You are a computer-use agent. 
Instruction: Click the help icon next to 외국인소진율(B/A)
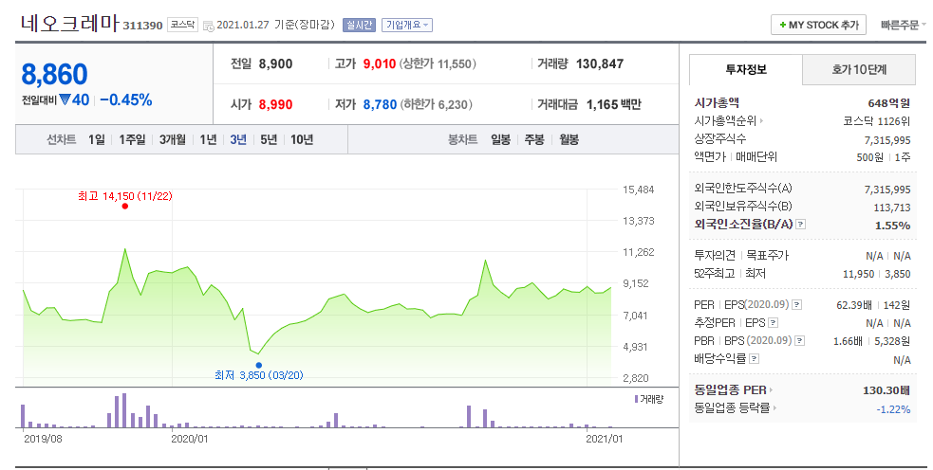click(x=801, y=224)
